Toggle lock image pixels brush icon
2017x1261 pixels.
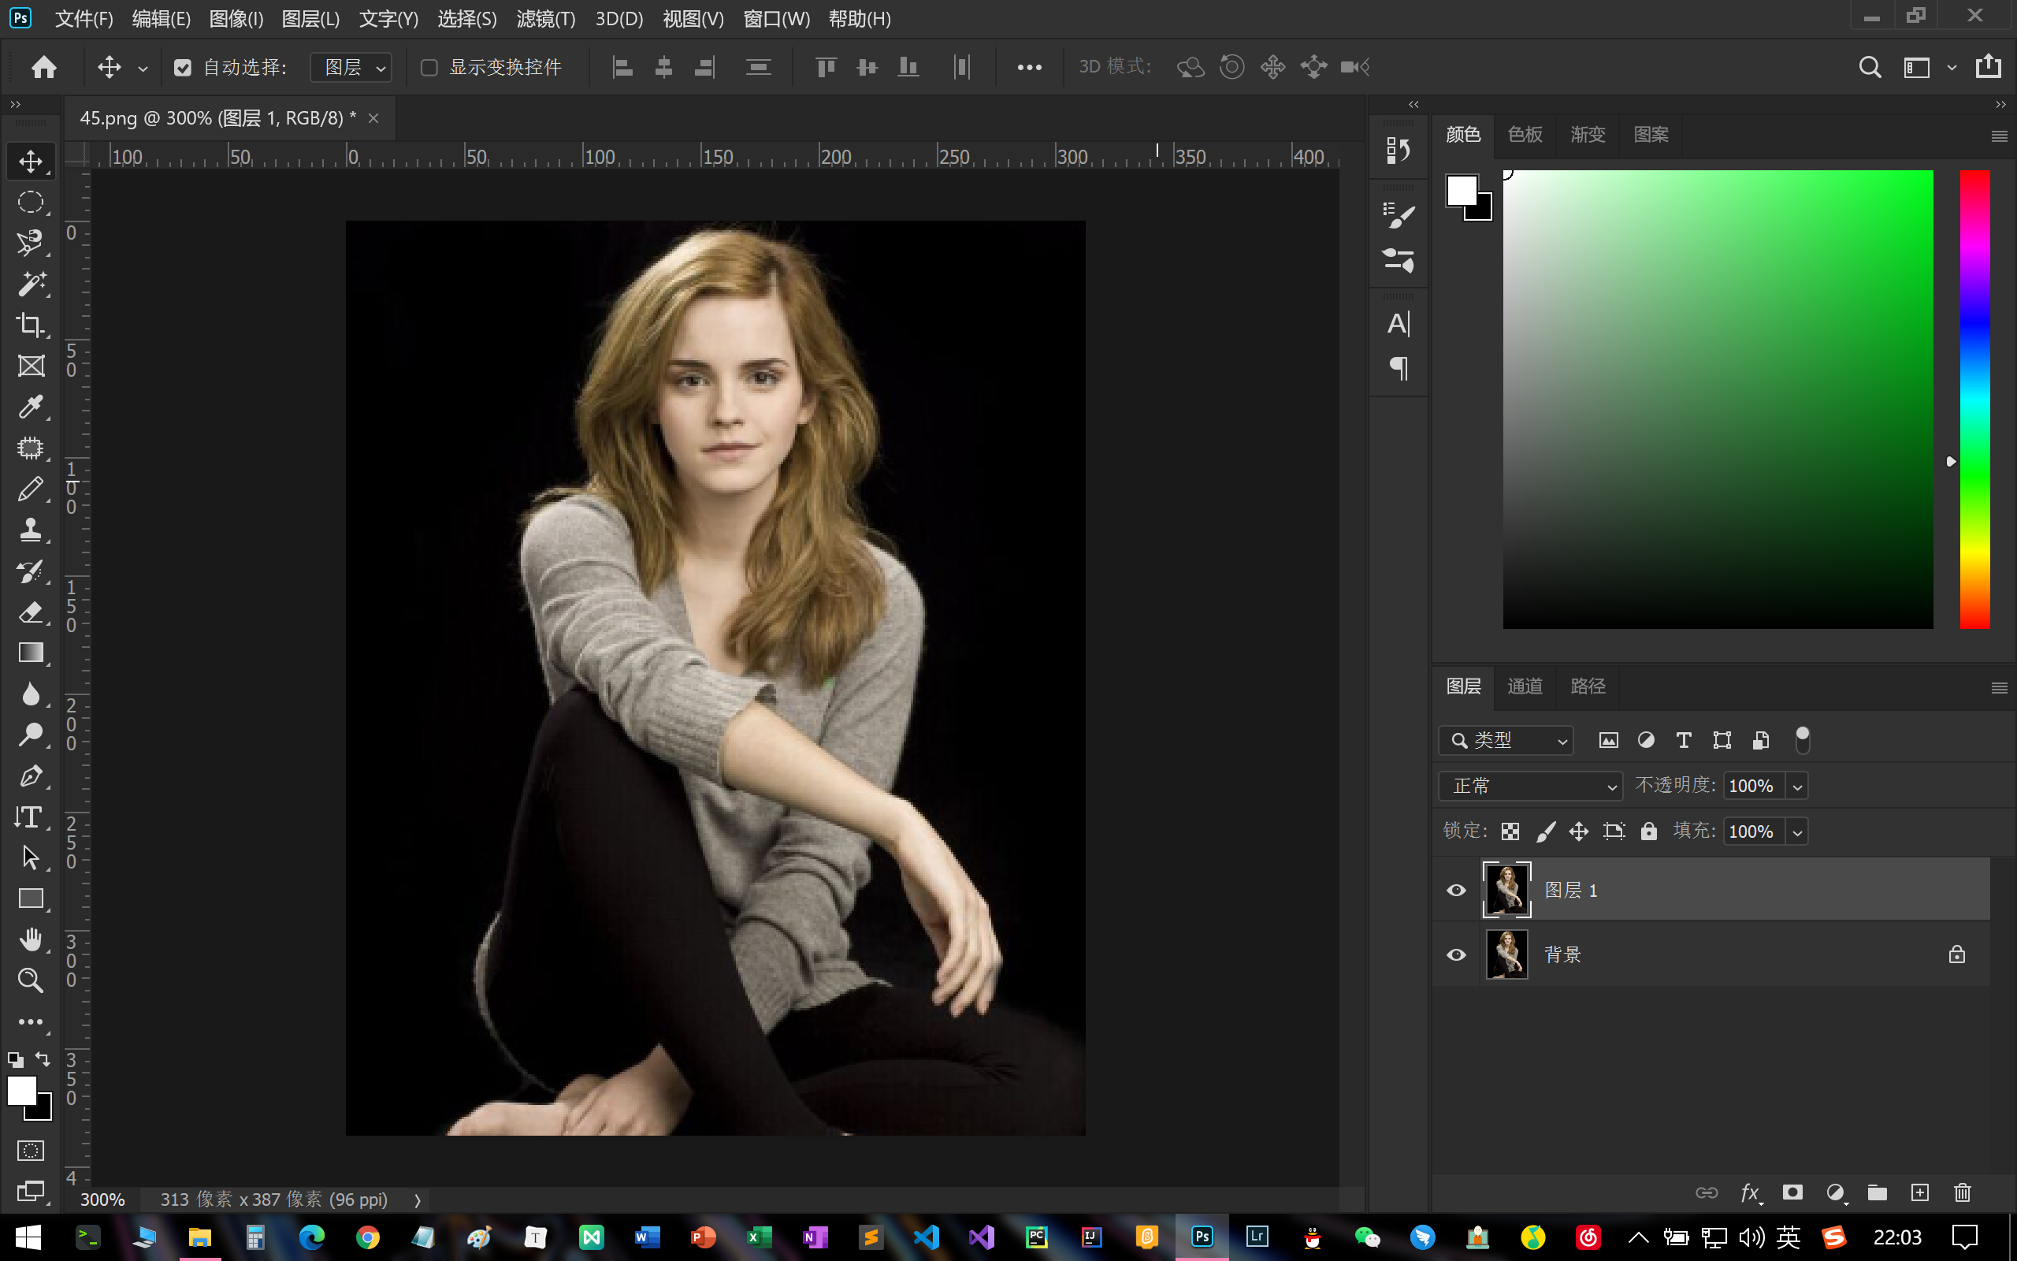click(x=1545, y=831)
